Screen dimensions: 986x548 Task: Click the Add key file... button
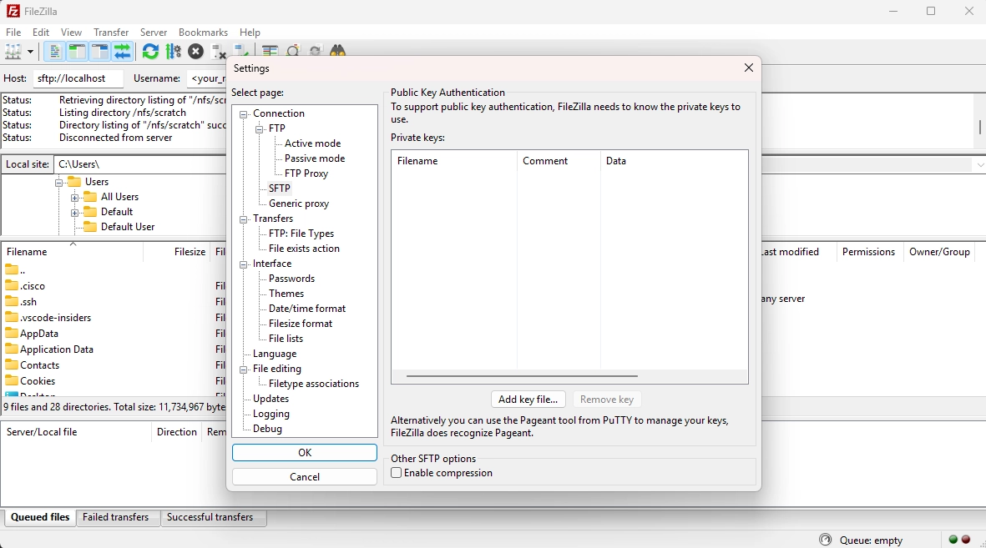click(528, 399)
